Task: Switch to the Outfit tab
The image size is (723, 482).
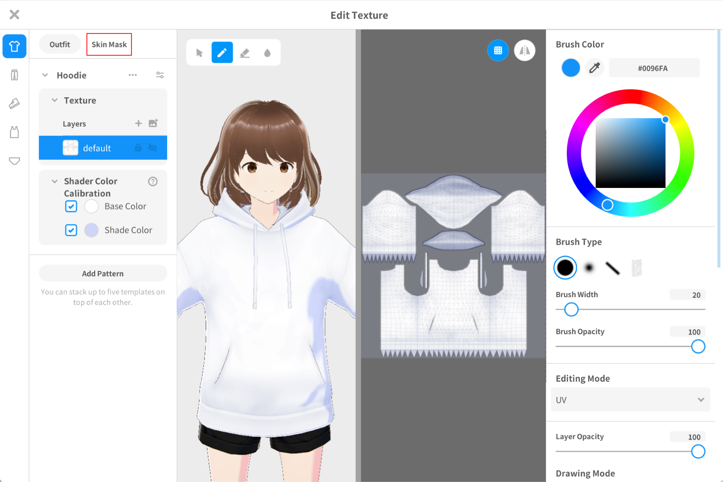Action: (x=60, y=44)
